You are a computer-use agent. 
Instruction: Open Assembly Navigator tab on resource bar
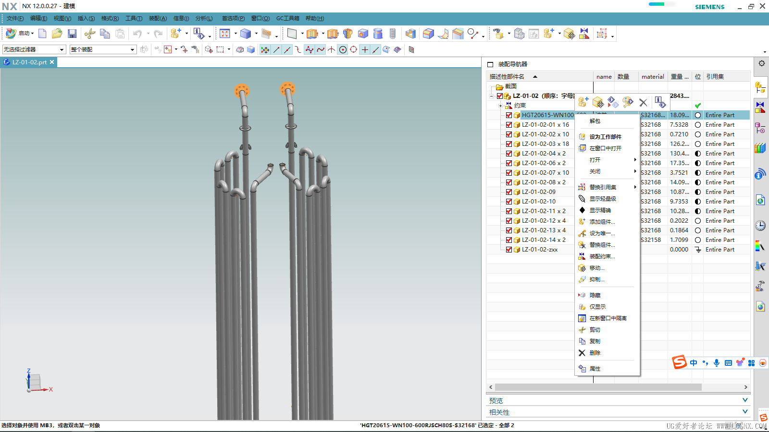click(x=760, y=87)
